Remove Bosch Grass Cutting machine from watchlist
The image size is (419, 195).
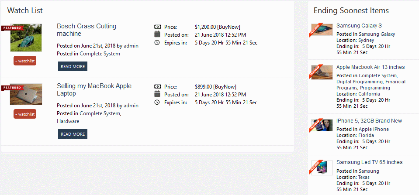click(25, 61)
